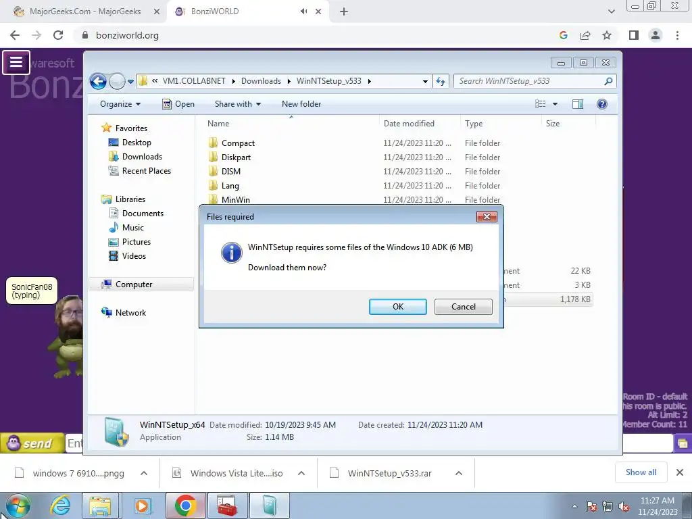Image resolution: width=692 pixels, height=519 pixels.
Task: Click the BonziWORLD send button
Action: pos(32,443)
